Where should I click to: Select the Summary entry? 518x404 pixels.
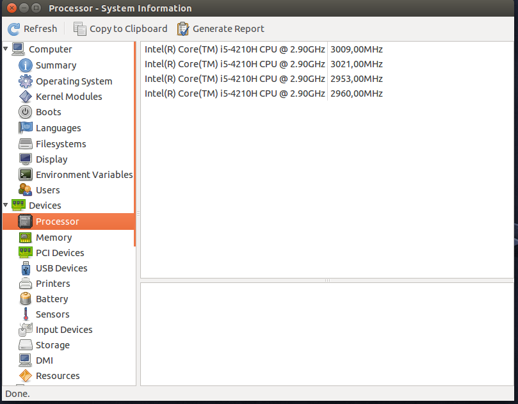56,65
